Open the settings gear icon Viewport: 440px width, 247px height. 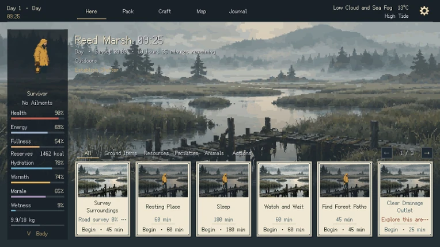click(x=424, y=11)
